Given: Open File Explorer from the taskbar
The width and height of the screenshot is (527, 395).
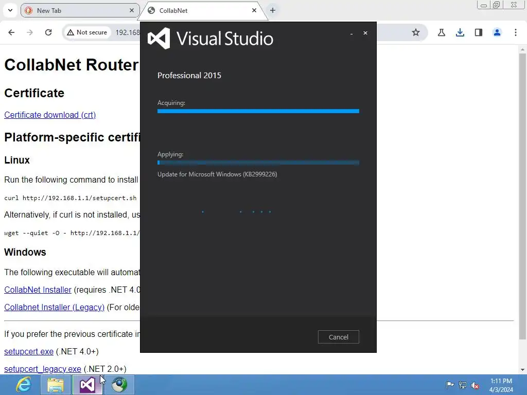Looking at the screenshot, I should [x=56, y=385].
